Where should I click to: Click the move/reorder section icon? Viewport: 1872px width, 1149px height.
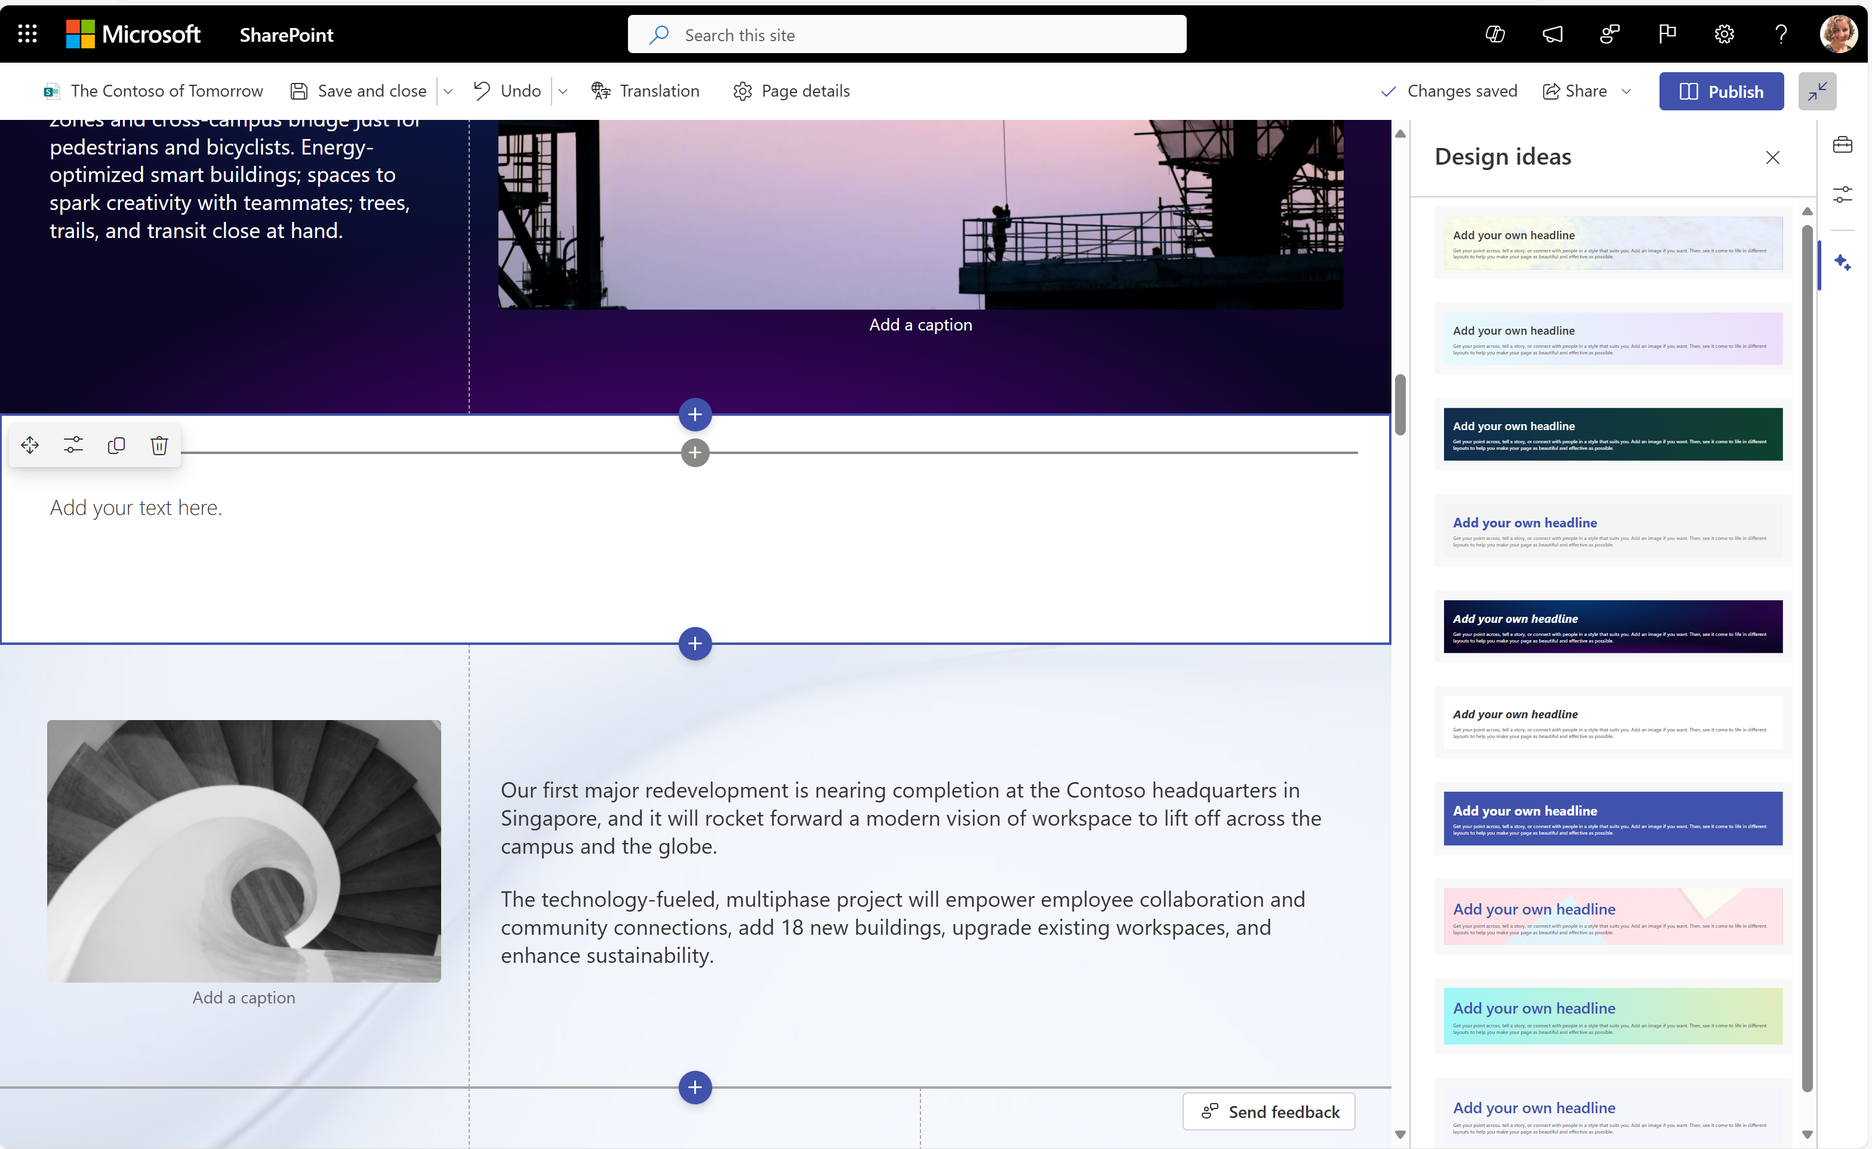(x=29, y=445)
